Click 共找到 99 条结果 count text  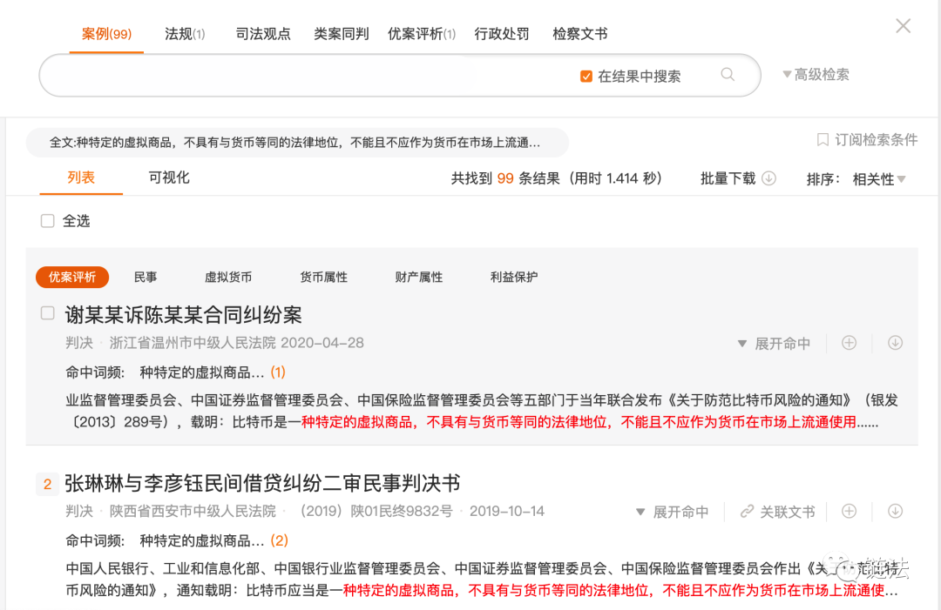505,178
